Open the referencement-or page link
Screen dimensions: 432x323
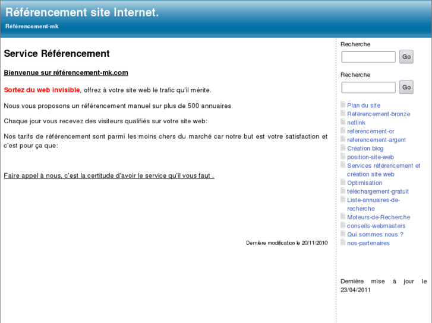tap(371, 131)
